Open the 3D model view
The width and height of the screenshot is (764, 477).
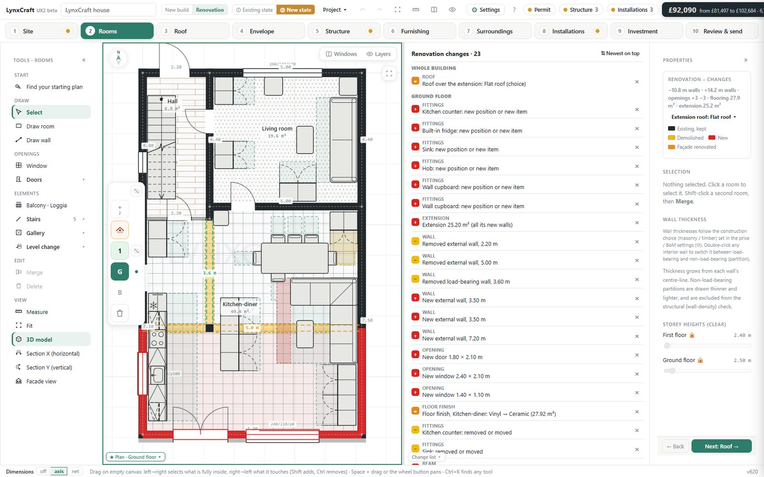tap(51, 340)
